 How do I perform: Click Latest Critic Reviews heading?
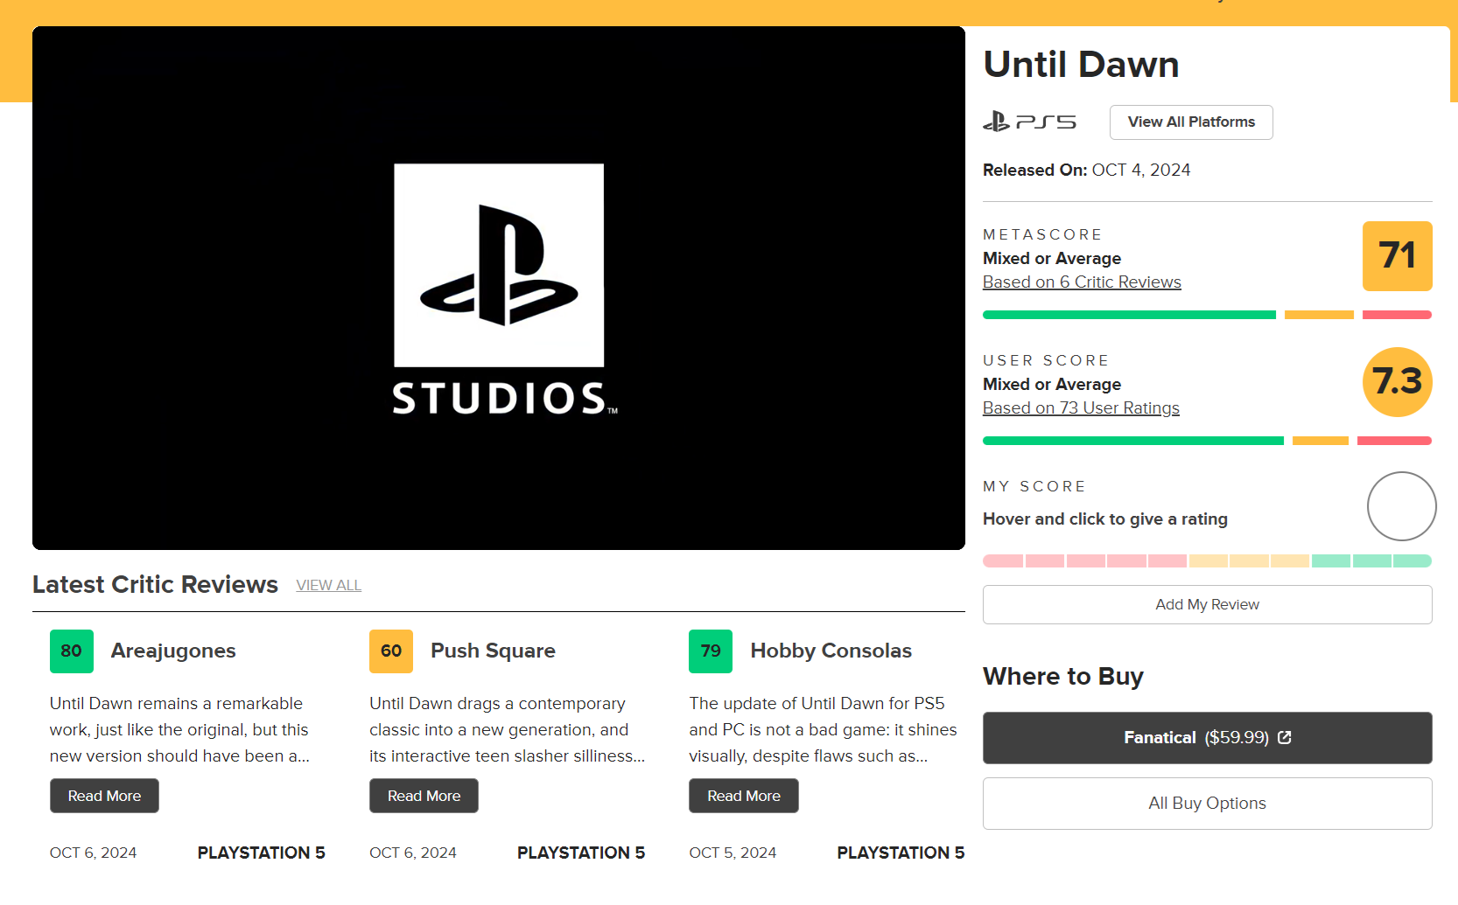(x=155, y=584)
